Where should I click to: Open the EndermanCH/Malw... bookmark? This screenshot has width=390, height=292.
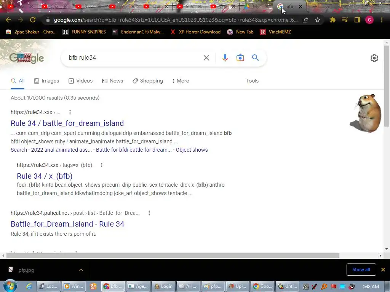138,32
